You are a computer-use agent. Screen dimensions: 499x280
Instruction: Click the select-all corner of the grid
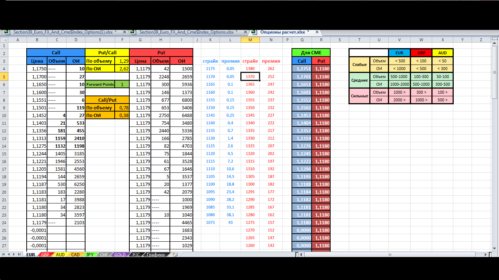coord(4,39)
